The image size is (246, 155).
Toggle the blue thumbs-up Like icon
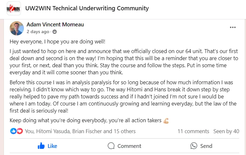(41, 146)
